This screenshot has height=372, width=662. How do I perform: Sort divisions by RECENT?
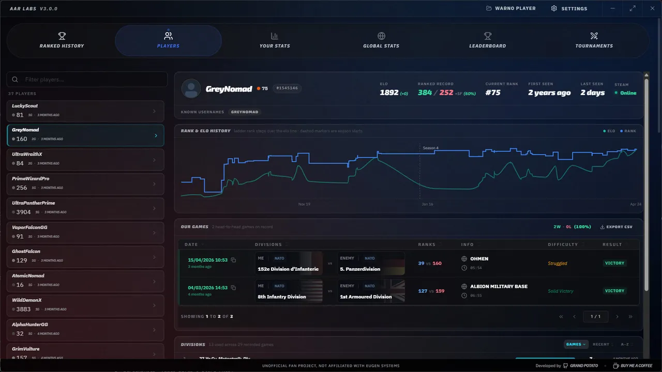click(x=603, y=344)
